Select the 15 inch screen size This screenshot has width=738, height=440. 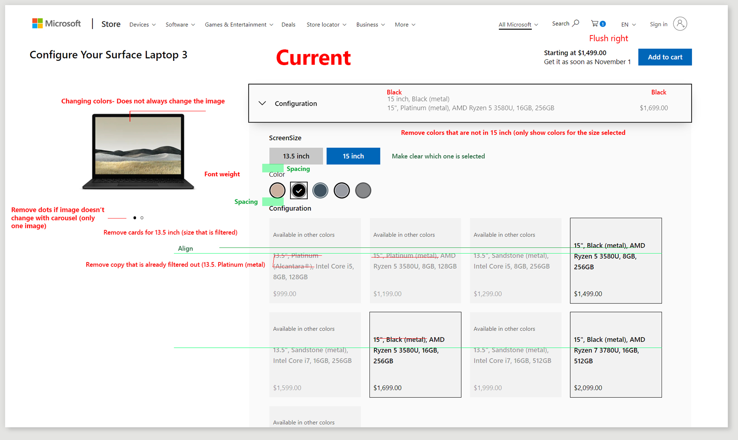pos(353,156)
